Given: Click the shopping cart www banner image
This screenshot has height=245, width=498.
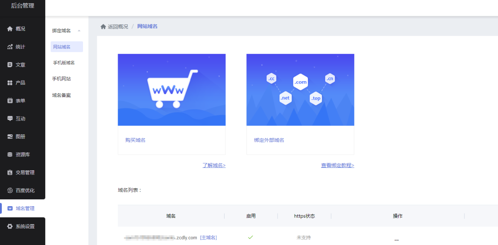Looking at the screenshot, I should [172, 90].
